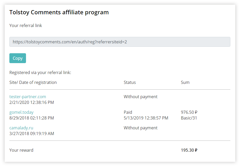Click 'Registered via your referral link:' text

(x=40, y=73)
